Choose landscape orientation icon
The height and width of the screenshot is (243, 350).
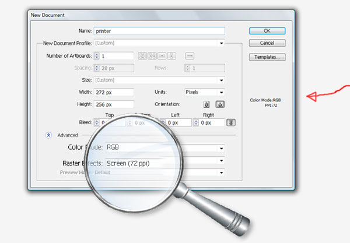coord(220,104)
